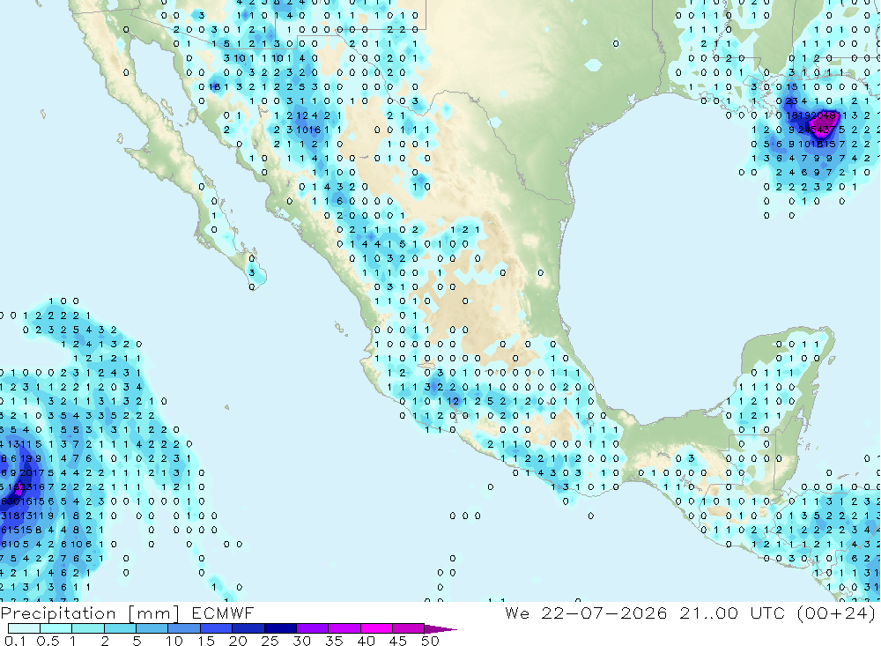Click the 20–25 mm legend color swatch

[248, 628]
